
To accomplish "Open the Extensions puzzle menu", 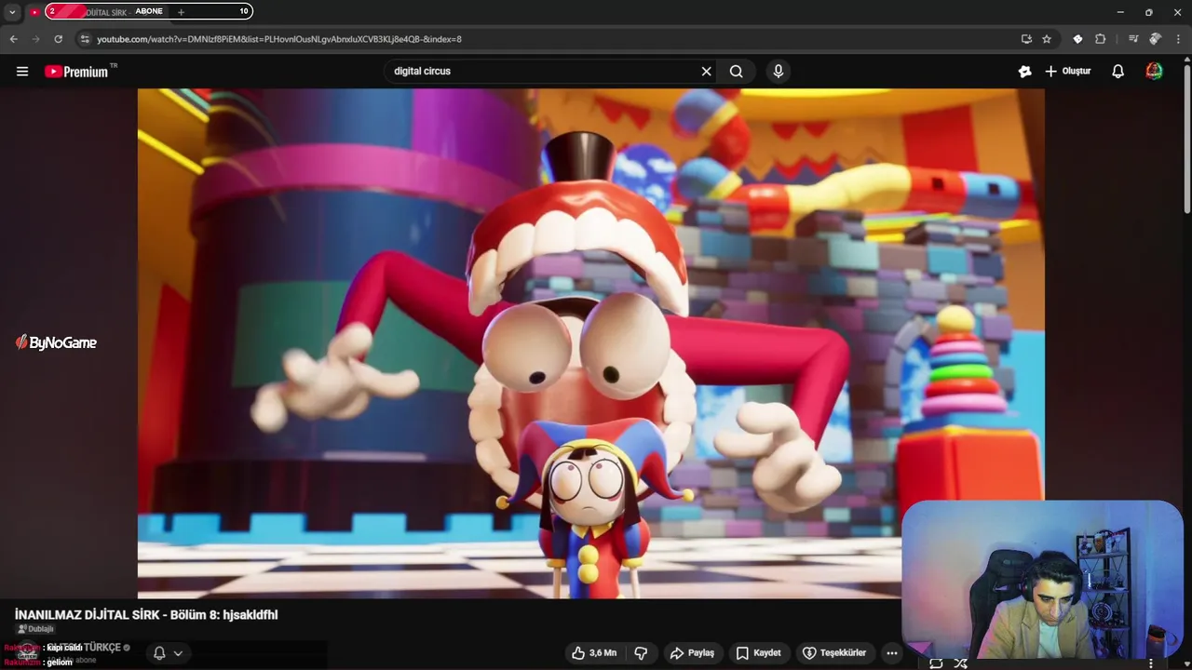I will [x=1100, y=39].
